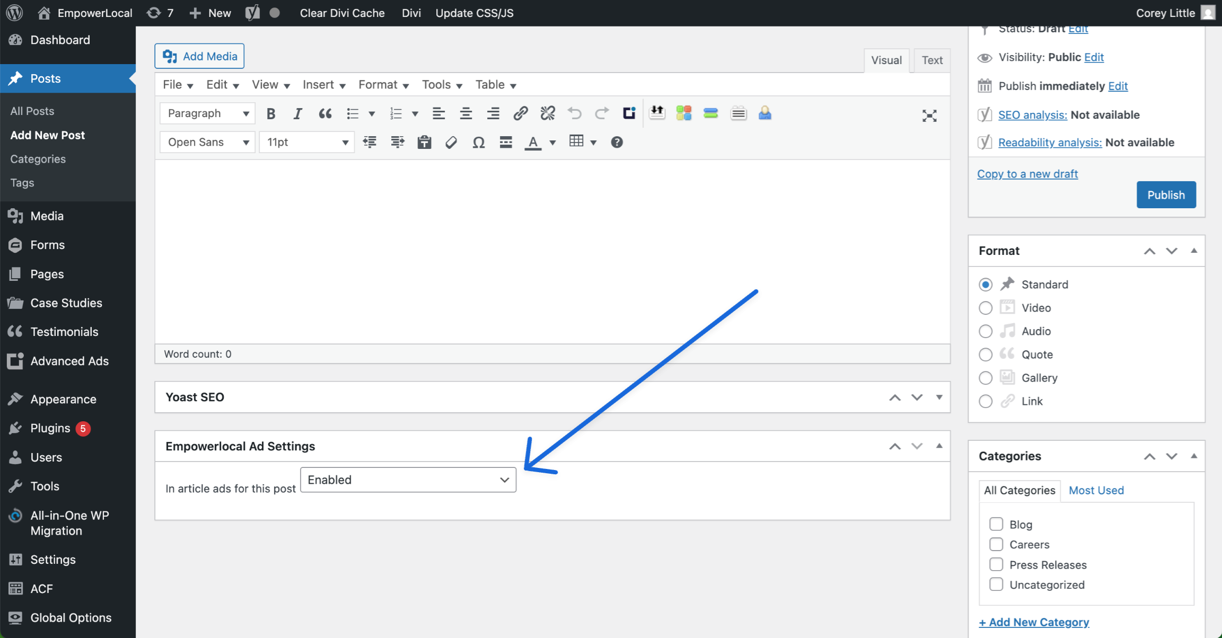Click the clear formatting eraser icon
The height and width of the screenshot is (638, 1222).
point(451,142)
